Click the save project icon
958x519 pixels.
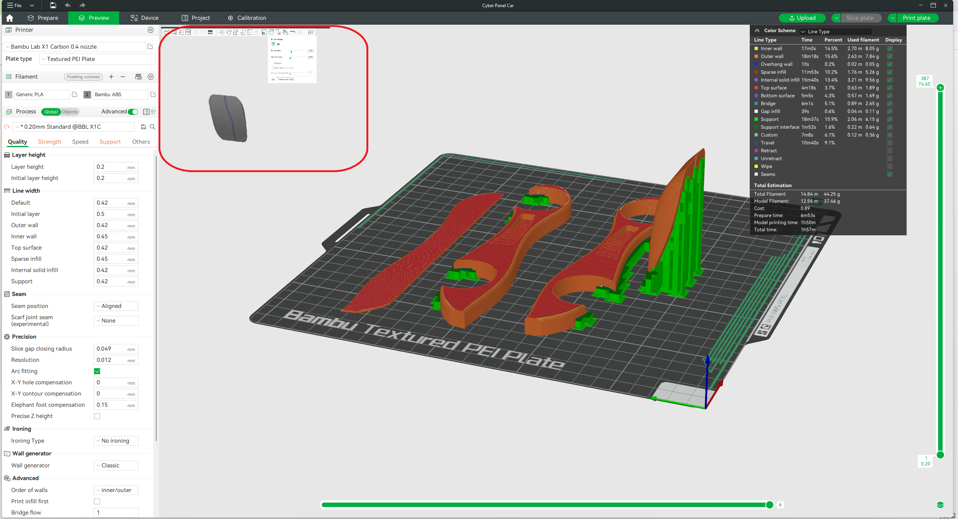tap(53, 5)
